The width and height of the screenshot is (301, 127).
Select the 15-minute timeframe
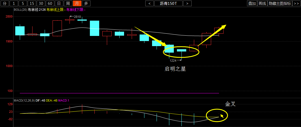click(32, 3)
